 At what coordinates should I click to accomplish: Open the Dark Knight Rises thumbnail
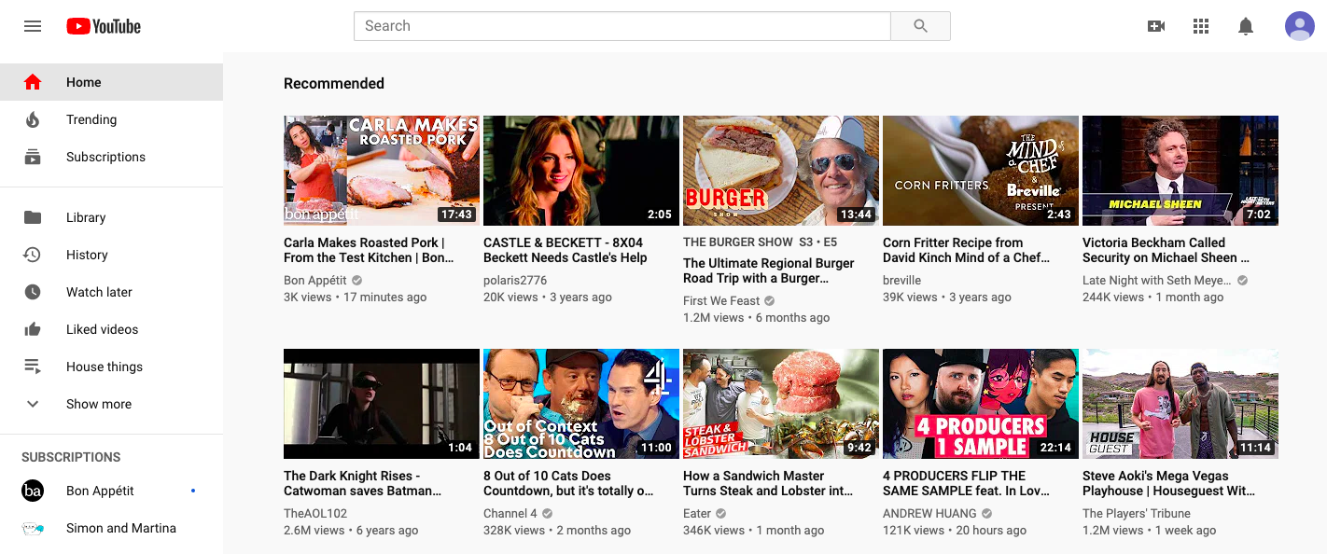[x=382, y=404]
